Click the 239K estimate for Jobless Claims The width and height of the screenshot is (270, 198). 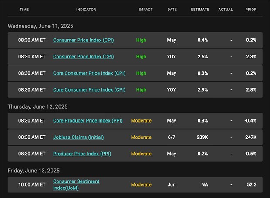202,137
